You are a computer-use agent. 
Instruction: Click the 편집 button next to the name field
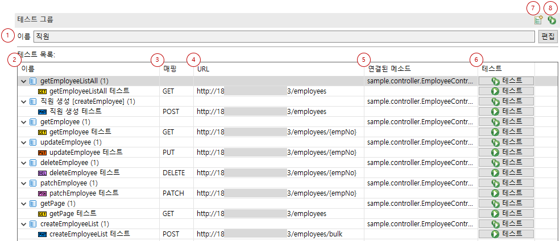click(547, 37)
